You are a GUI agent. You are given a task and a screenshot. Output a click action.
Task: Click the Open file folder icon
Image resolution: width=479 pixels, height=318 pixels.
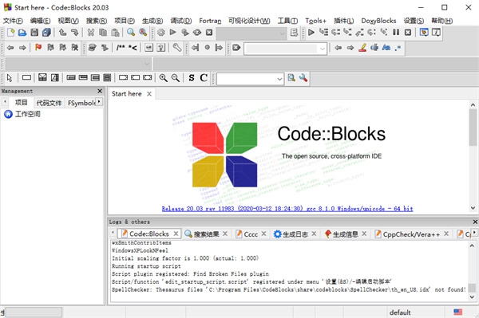(x=22, y=33)
